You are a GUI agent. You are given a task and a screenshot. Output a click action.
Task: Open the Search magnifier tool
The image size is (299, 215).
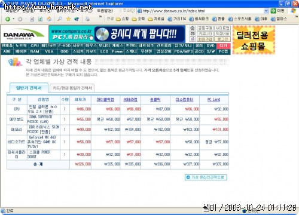point(60,19)
